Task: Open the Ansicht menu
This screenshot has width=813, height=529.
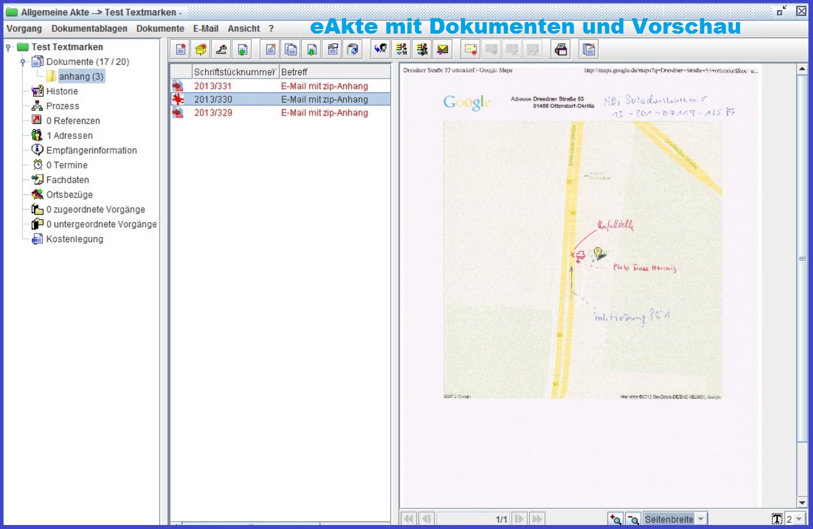Action: pyautogui.click(x=244, y=28)
